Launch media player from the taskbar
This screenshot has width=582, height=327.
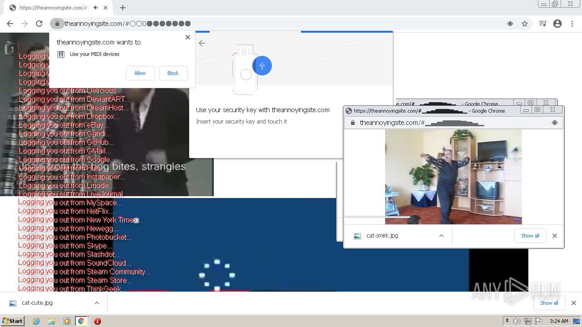click(66, 321)
